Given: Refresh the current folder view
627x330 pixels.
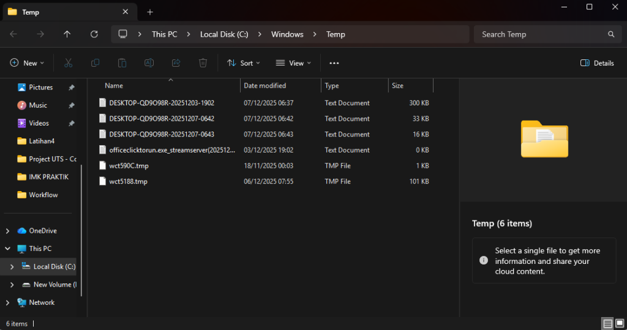Looking at the screenshot, I should [x=94, y=34].
